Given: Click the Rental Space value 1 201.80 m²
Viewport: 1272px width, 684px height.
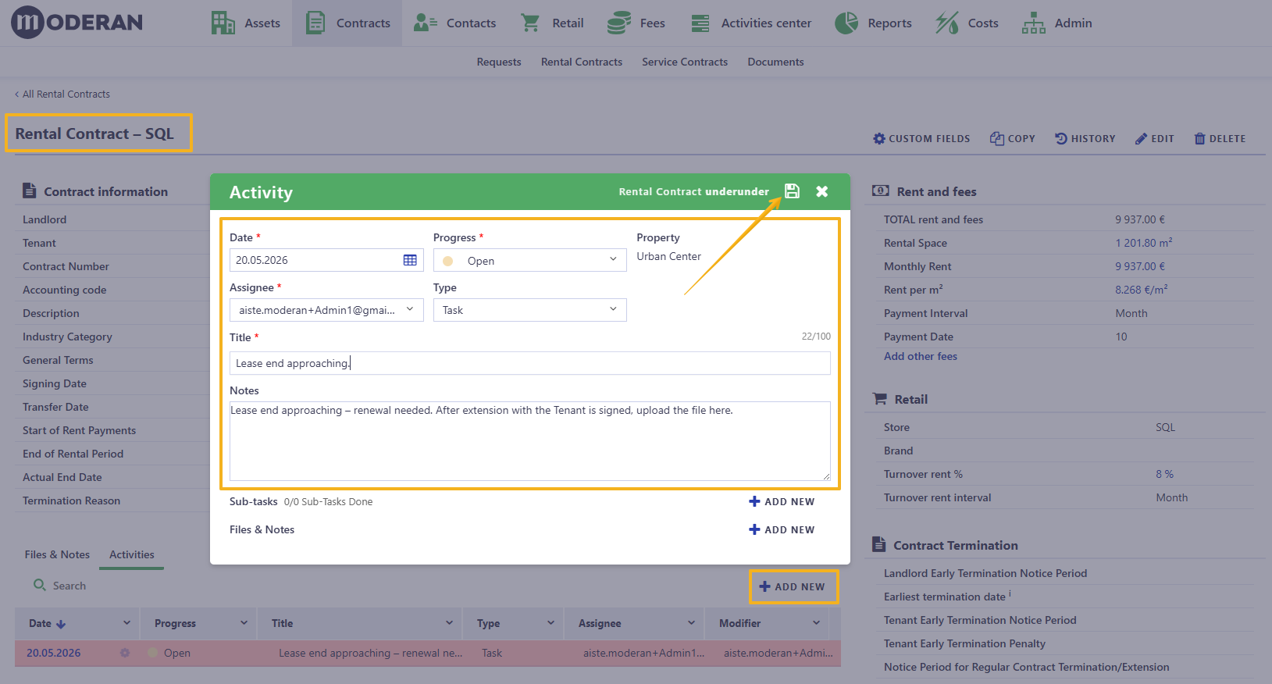Looking at the screenshot, I should 1144,243.
